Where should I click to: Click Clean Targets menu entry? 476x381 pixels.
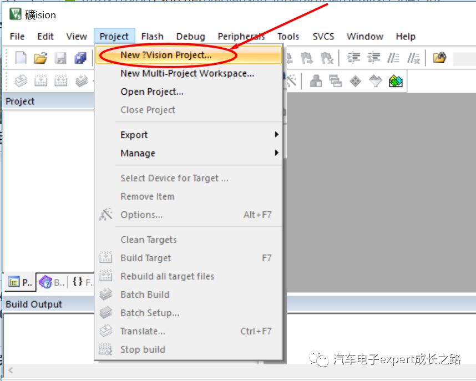189,240
